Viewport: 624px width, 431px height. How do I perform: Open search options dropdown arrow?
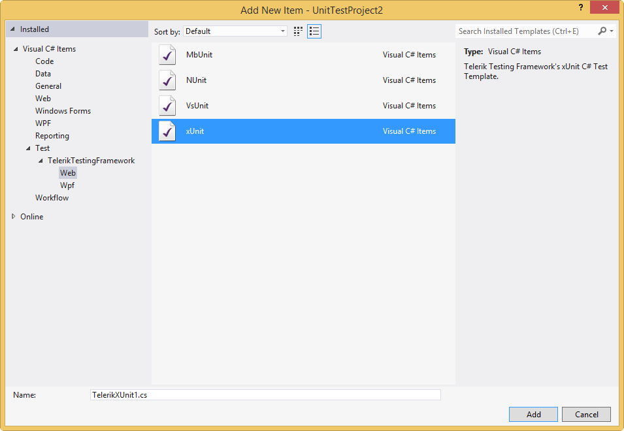pyautogui.click(x=612, y=31)
